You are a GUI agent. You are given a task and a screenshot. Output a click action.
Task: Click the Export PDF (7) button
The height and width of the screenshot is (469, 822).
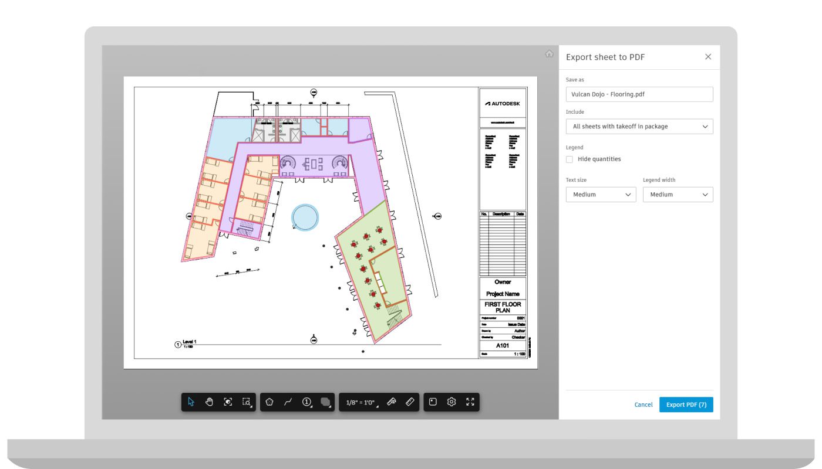pyautogui.click(x=686, y=405)
